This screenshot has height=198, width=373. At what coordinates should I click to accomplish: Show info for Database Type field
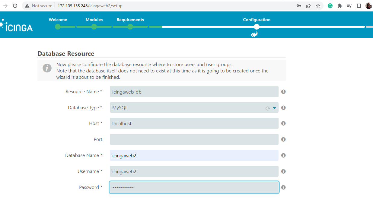tap(283, 108)
